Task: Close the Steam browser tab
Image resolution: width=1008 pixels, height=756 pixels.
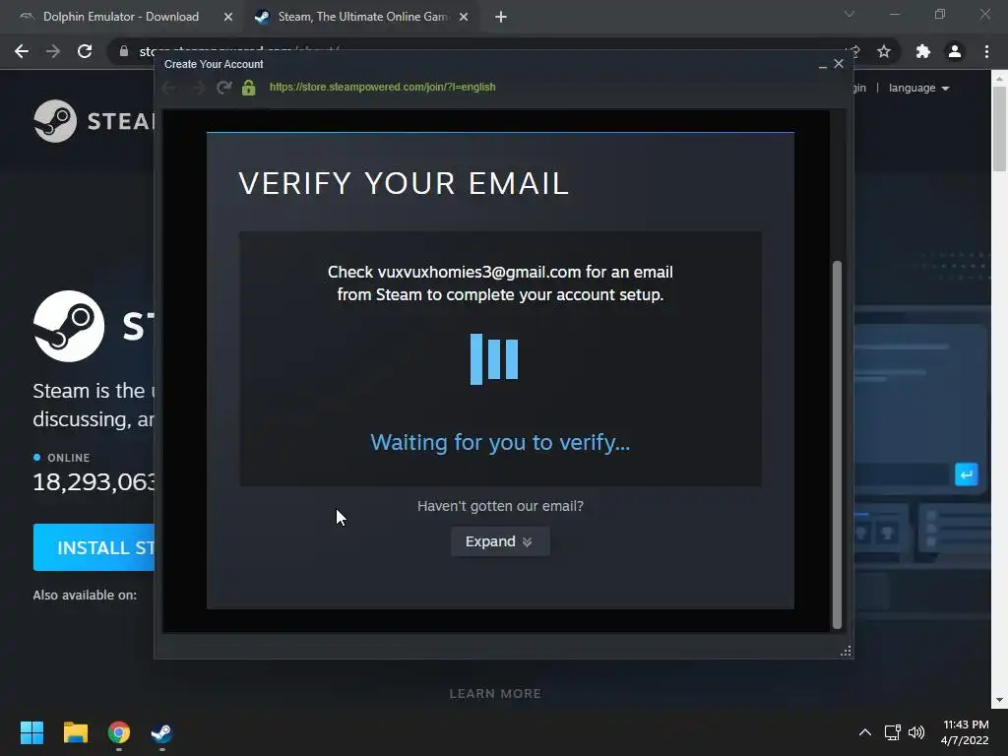Action: pos(464,18)
